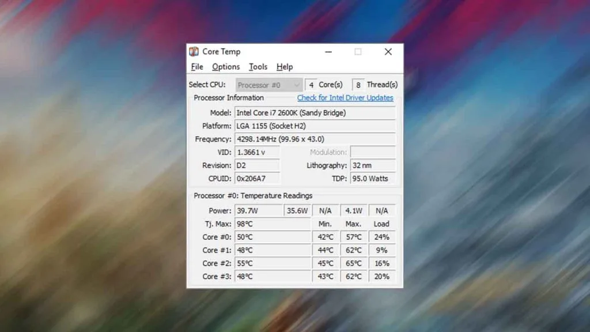
Task: Click the Select CPU label
Action: pyautogui.click(x=207, y=85)
